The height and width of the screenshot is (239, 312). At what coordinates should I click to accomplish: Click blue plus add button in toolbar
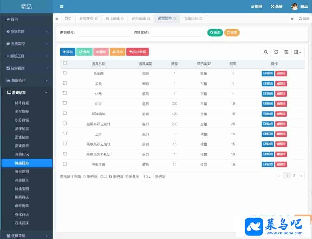pyautogui.click(x=68, y=52)
